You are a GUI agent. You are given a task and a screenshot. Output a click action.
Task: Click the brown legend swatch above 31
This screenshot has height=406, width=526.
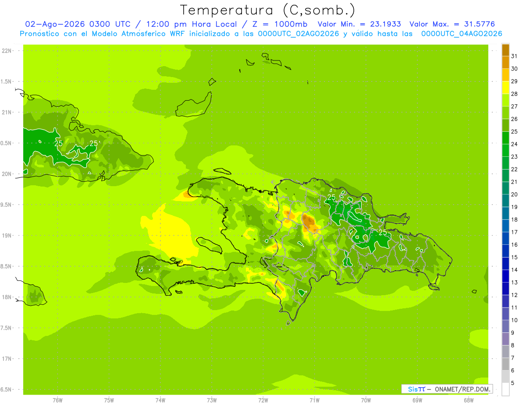click(505, 50)
